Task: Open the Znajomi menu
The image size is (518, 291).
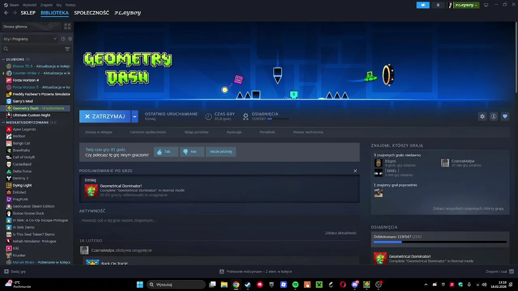Action: click(x=47, y=5)
